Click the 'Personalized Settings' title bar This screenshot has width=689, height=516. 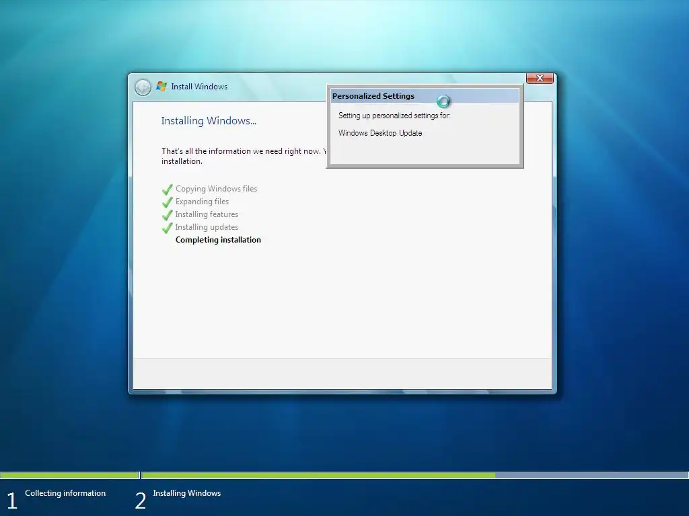pos(425,95)
